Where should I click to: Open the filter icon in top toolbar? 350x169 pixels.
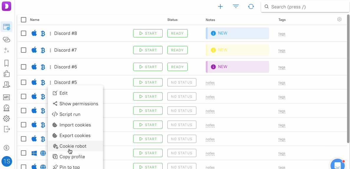click(236, 6)
